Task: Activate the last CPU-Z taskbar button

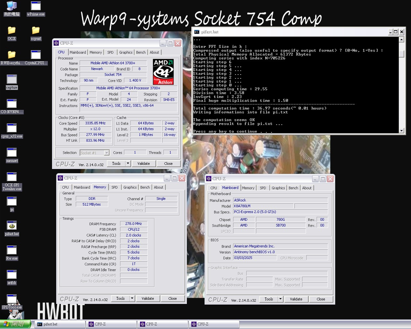Action: pos(214,324)
